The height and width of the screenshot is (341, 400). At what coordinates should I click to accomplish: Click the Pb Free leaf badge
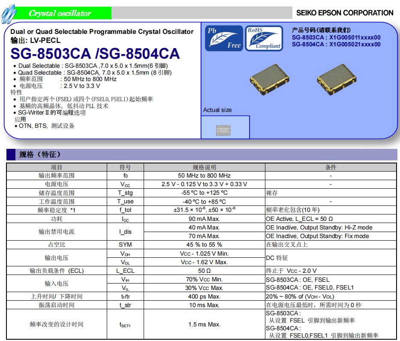(224, 38)
